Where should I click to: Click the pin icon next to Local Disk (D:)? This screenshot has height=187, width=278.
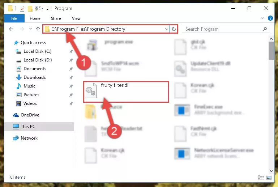(x=71, y=60)
